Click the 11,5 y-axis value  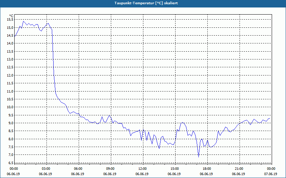point(10,83)
